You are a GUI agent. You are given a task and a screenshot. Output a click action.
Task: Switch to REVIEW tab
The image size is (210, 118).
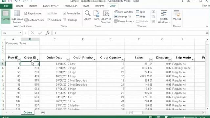click(x=99, y=6)
